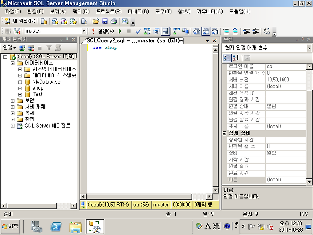Click the Change Connection icon left of master

click(x=17, y=31)
